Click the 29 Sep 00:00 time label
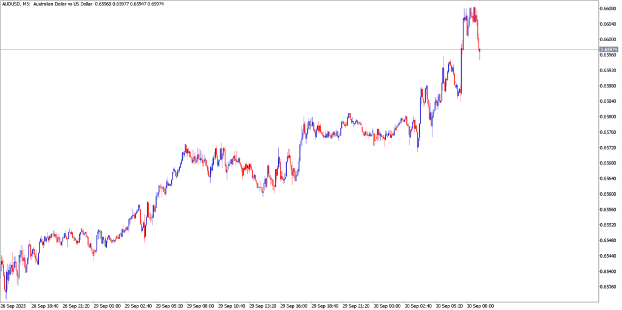This screenshot has width=622, height=310. click(107, 306)
